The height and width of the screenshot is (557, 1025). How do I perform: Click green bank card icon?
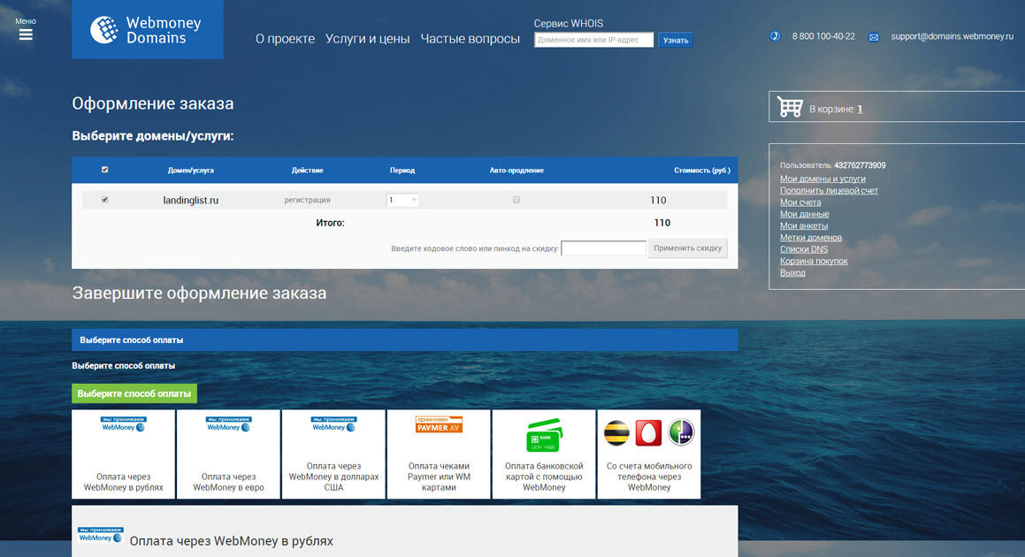[x=544, y=435]
